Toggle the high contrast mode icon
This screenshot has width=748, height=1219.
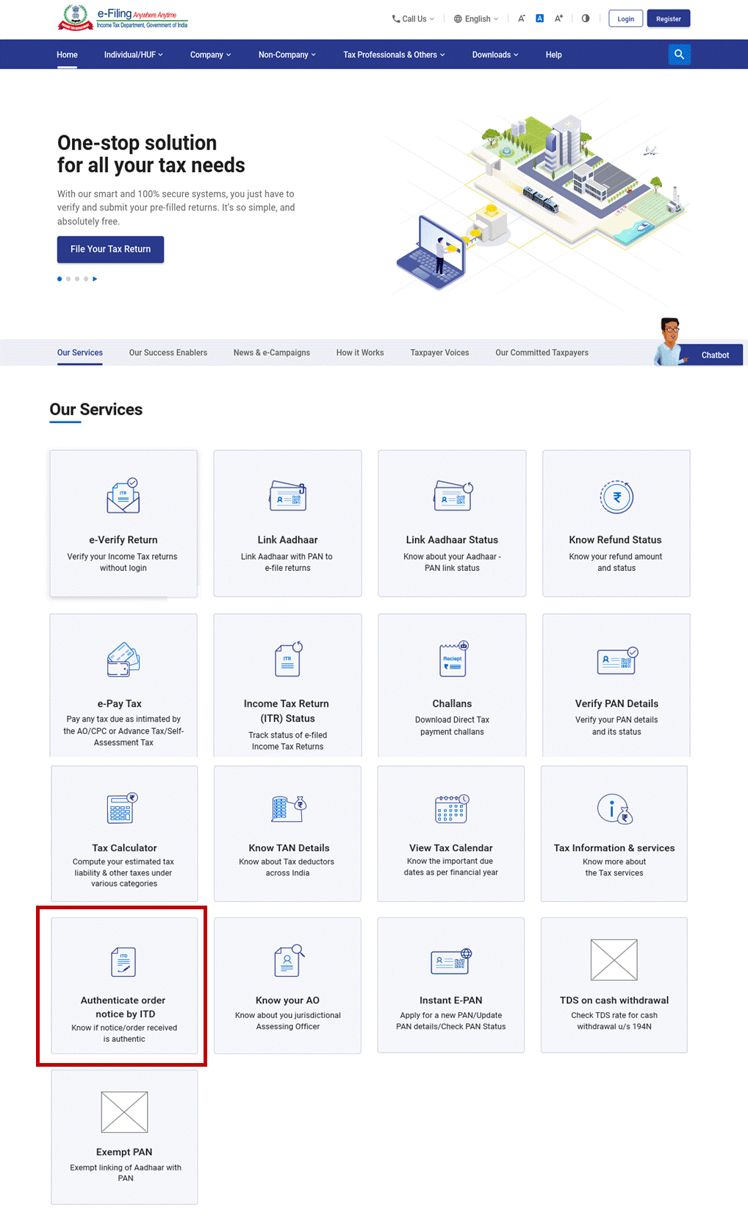(586, 18)
